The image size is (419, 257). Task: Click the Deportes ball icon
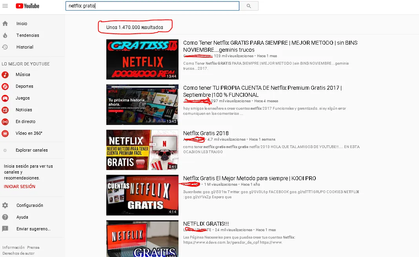pos(5,87)
